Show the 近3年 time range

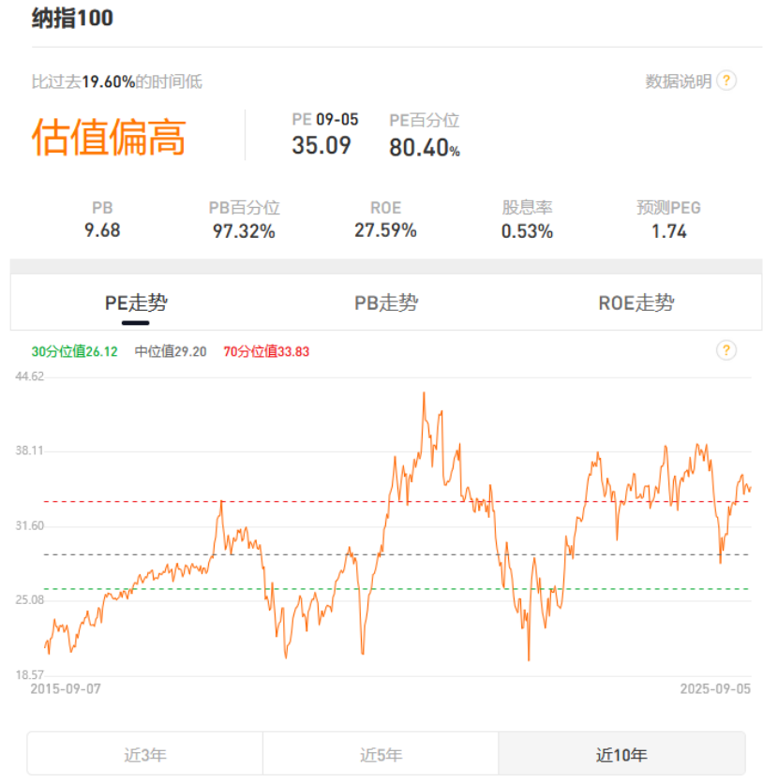click(145, 754)
